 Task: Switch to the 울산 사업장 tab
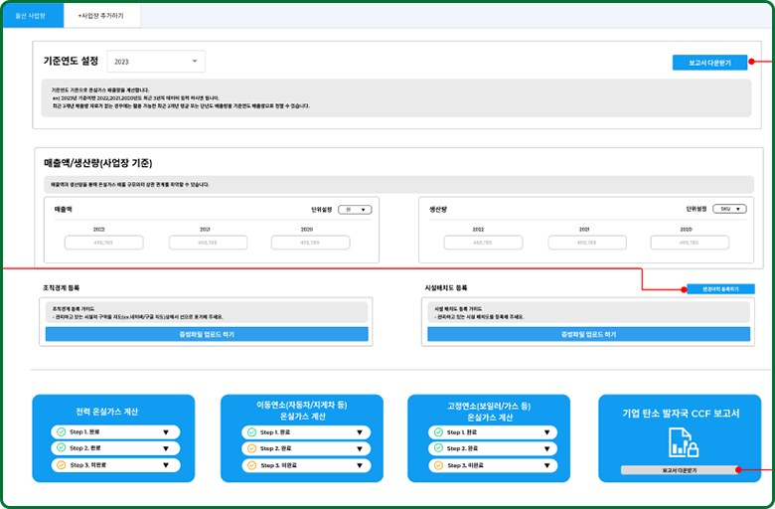click(x=32, y=17)
